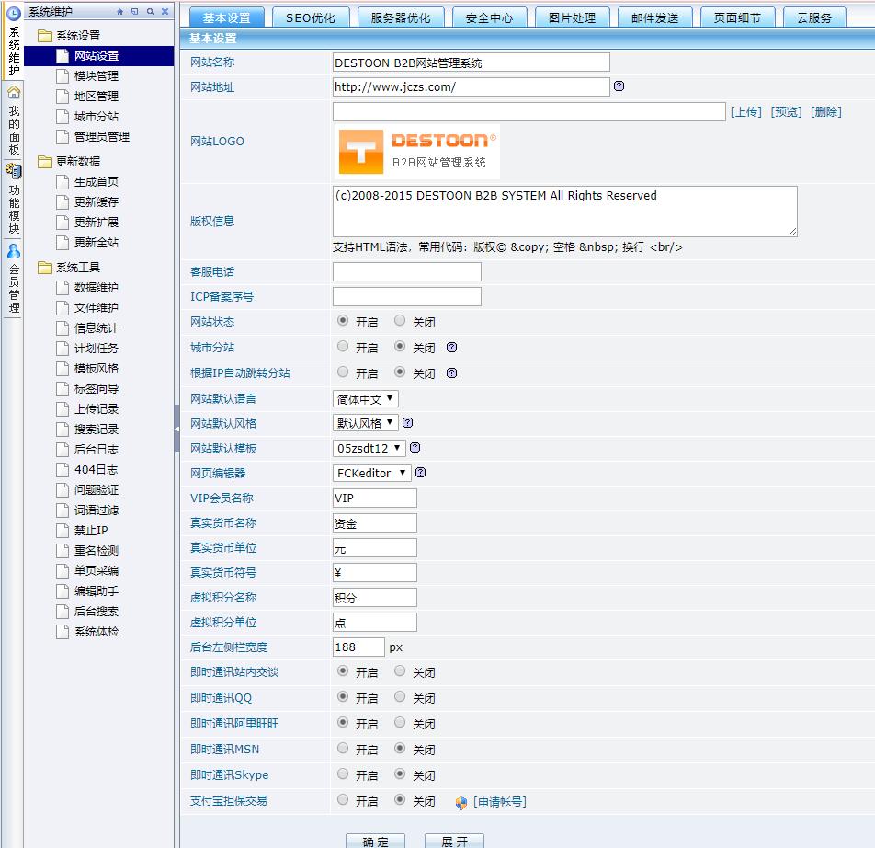Image resolution: width=875 pixels, height=848 pixels.
Task: Turn off 即时通讯站内交谈 via 关闭
Action: pos(400,671)
